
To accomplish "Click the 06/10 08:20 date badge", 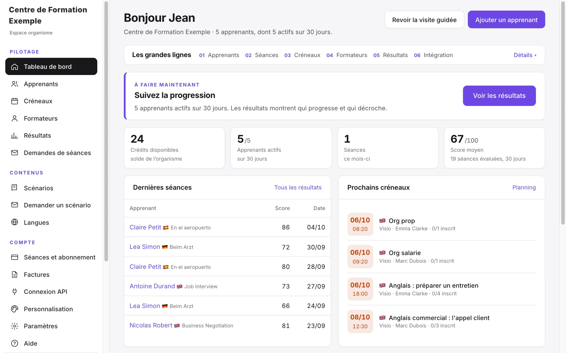I will click(360, 224).
